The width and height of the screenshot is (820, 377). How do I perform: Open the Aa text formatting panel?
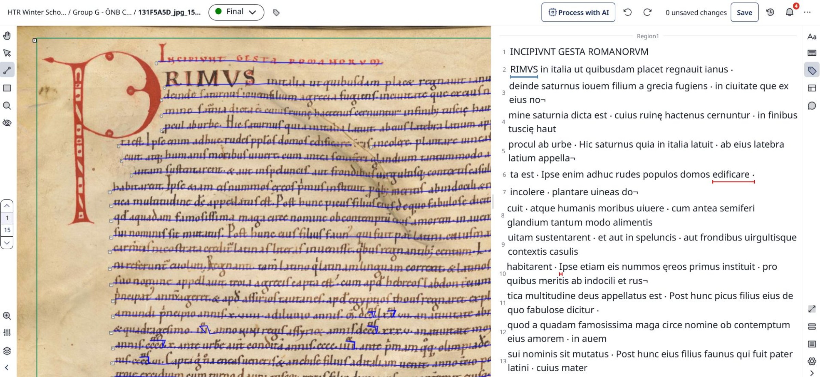click(812, 36)
